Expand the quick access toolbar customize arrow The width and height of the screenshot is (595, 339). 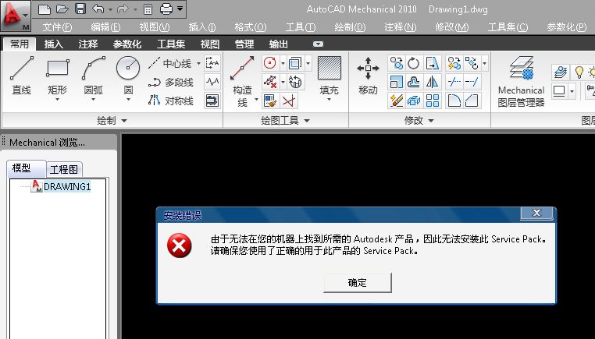pyautogui.click(x=180, y=9)
